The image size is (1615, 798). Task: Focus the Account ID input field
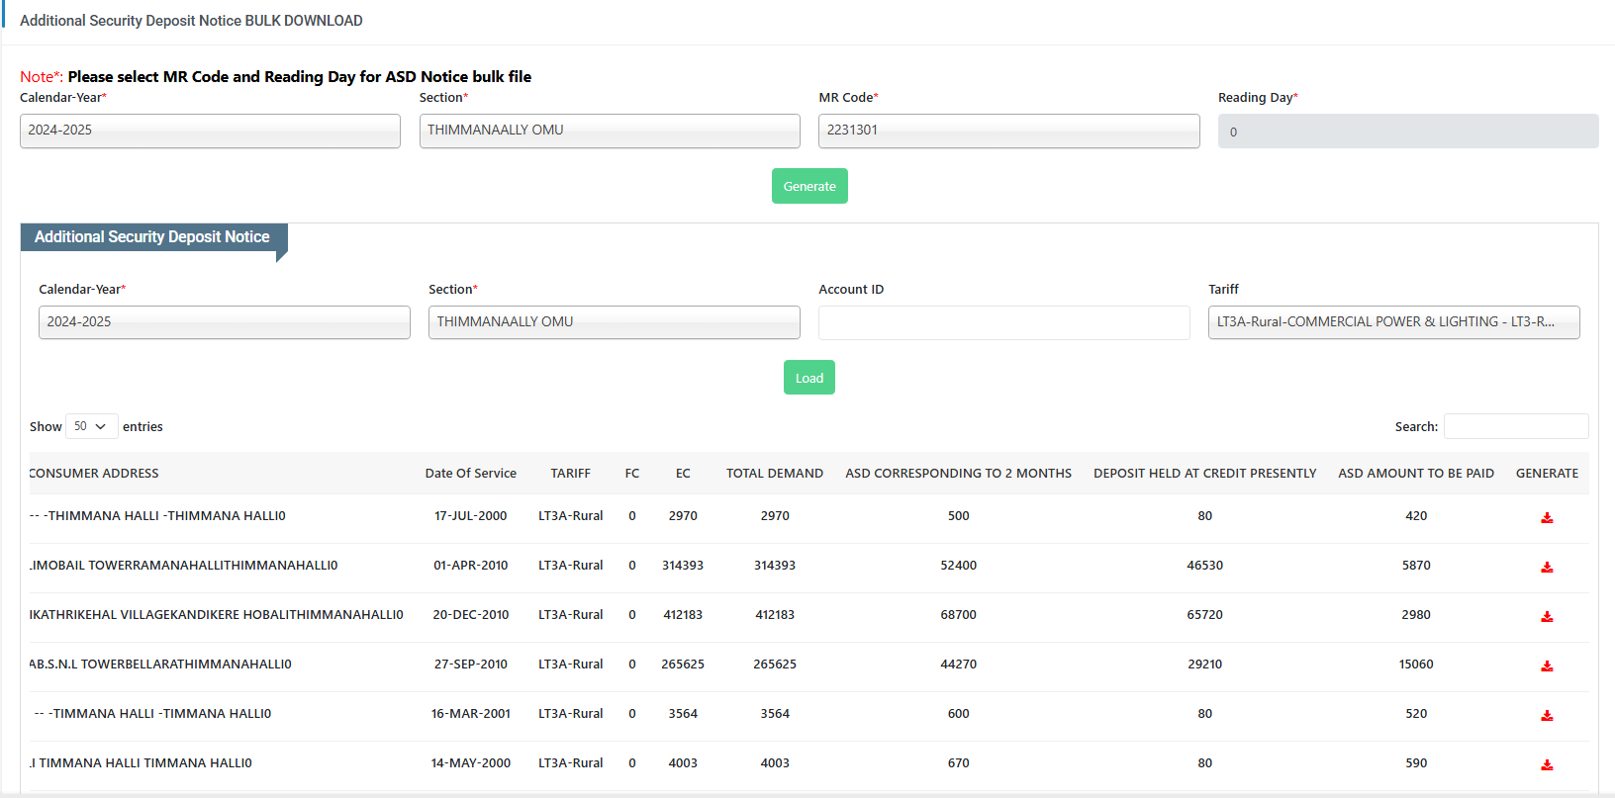point(1003,322)
